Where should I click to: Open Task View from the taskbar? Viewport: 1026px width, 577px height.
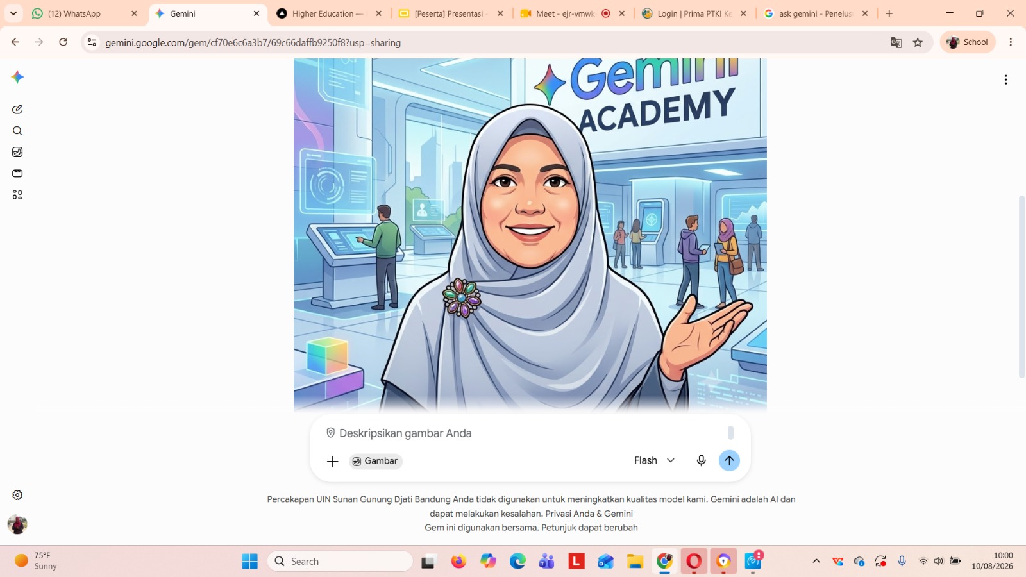pyautogui.click(x=428, y=562)
